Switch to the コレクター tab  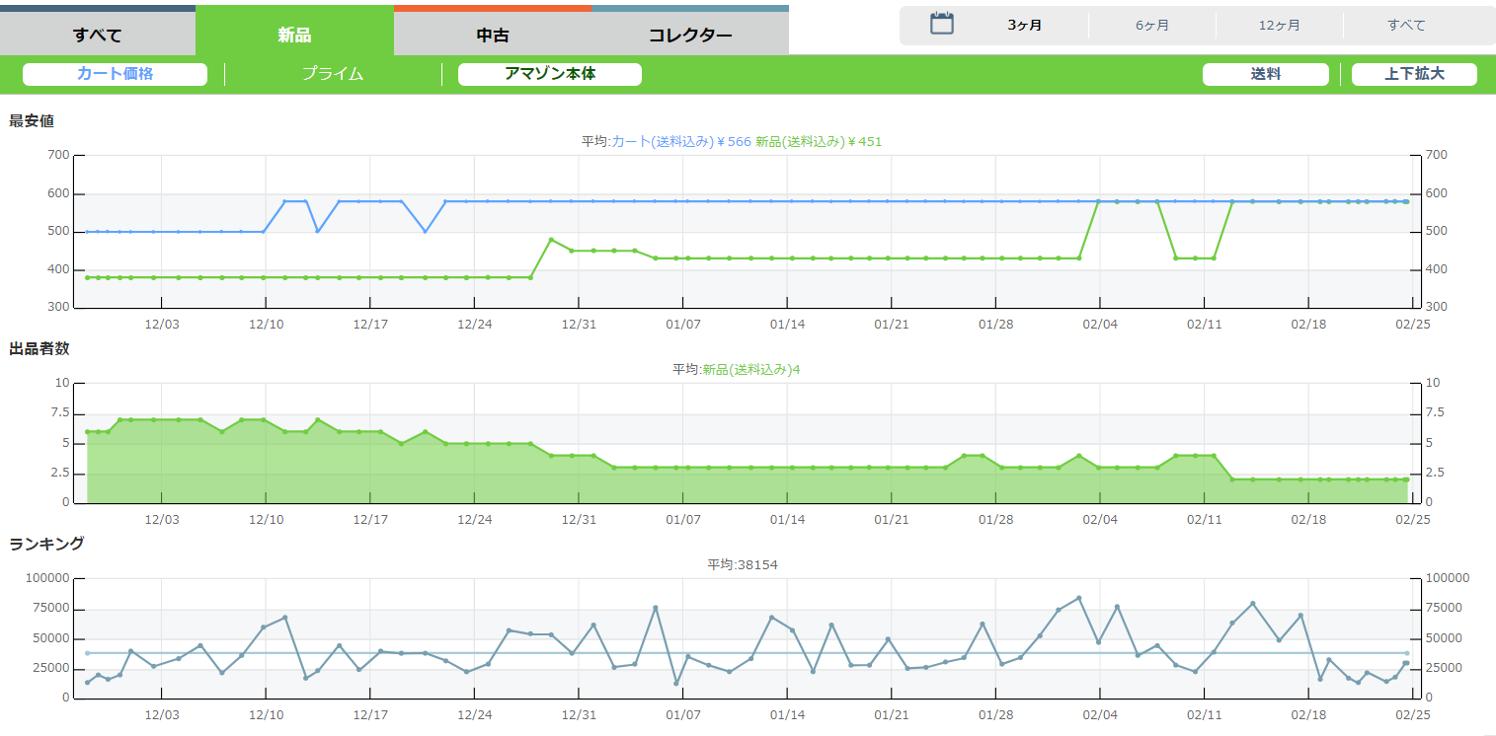coord(690,36)
